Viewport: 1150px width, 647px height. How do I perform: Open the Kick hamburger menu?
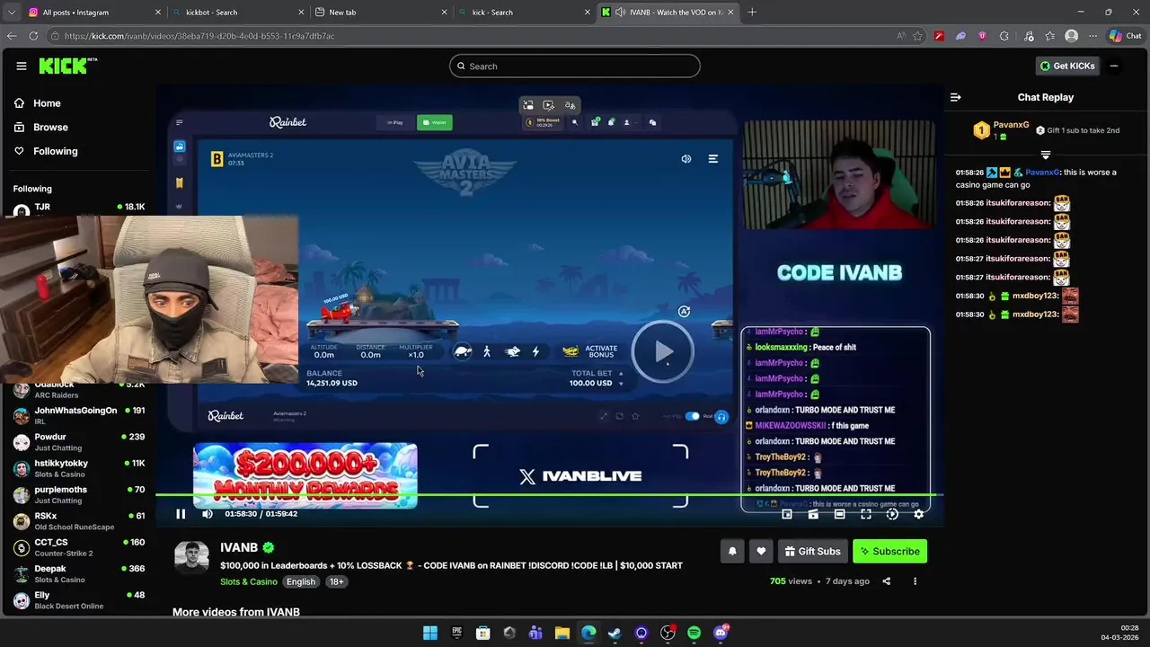(21, 66)
